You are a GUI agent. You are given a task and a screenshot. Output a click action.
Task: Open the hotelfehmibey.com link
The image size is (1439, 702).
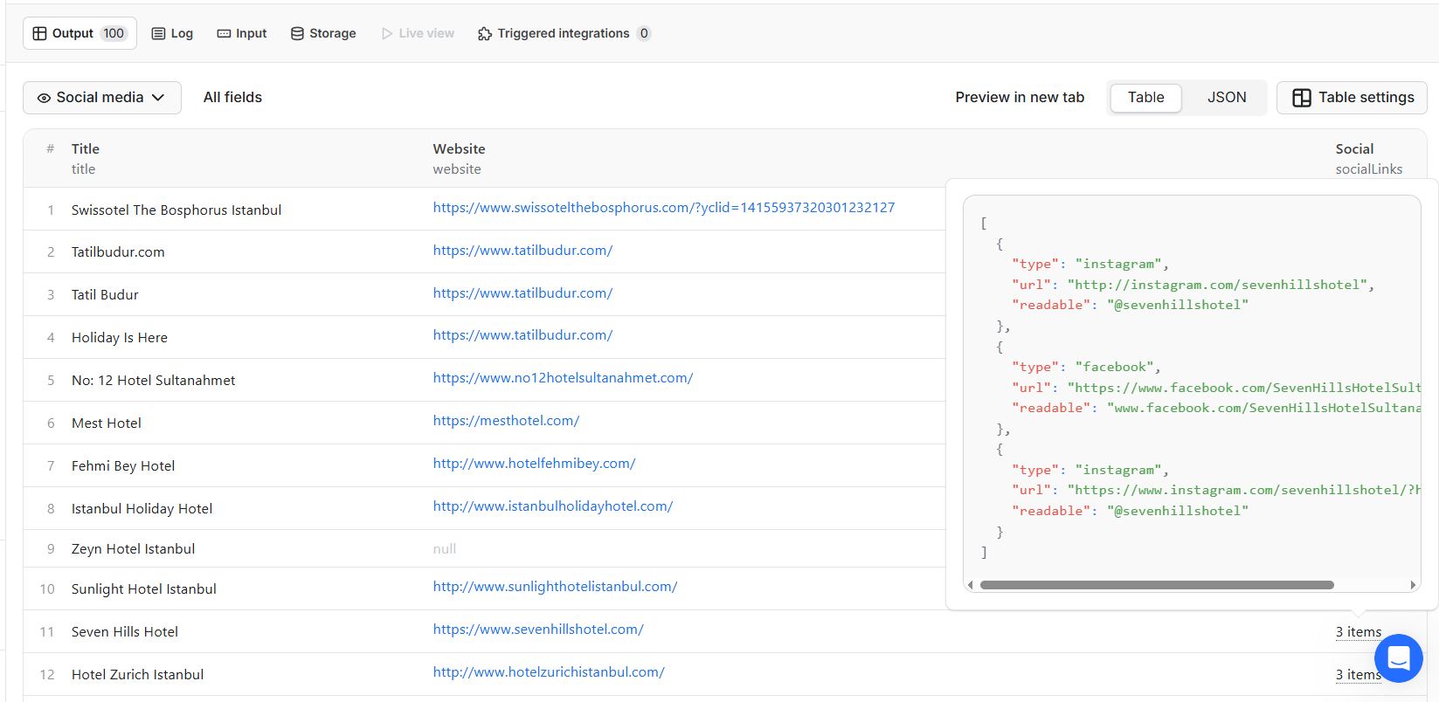534,464
